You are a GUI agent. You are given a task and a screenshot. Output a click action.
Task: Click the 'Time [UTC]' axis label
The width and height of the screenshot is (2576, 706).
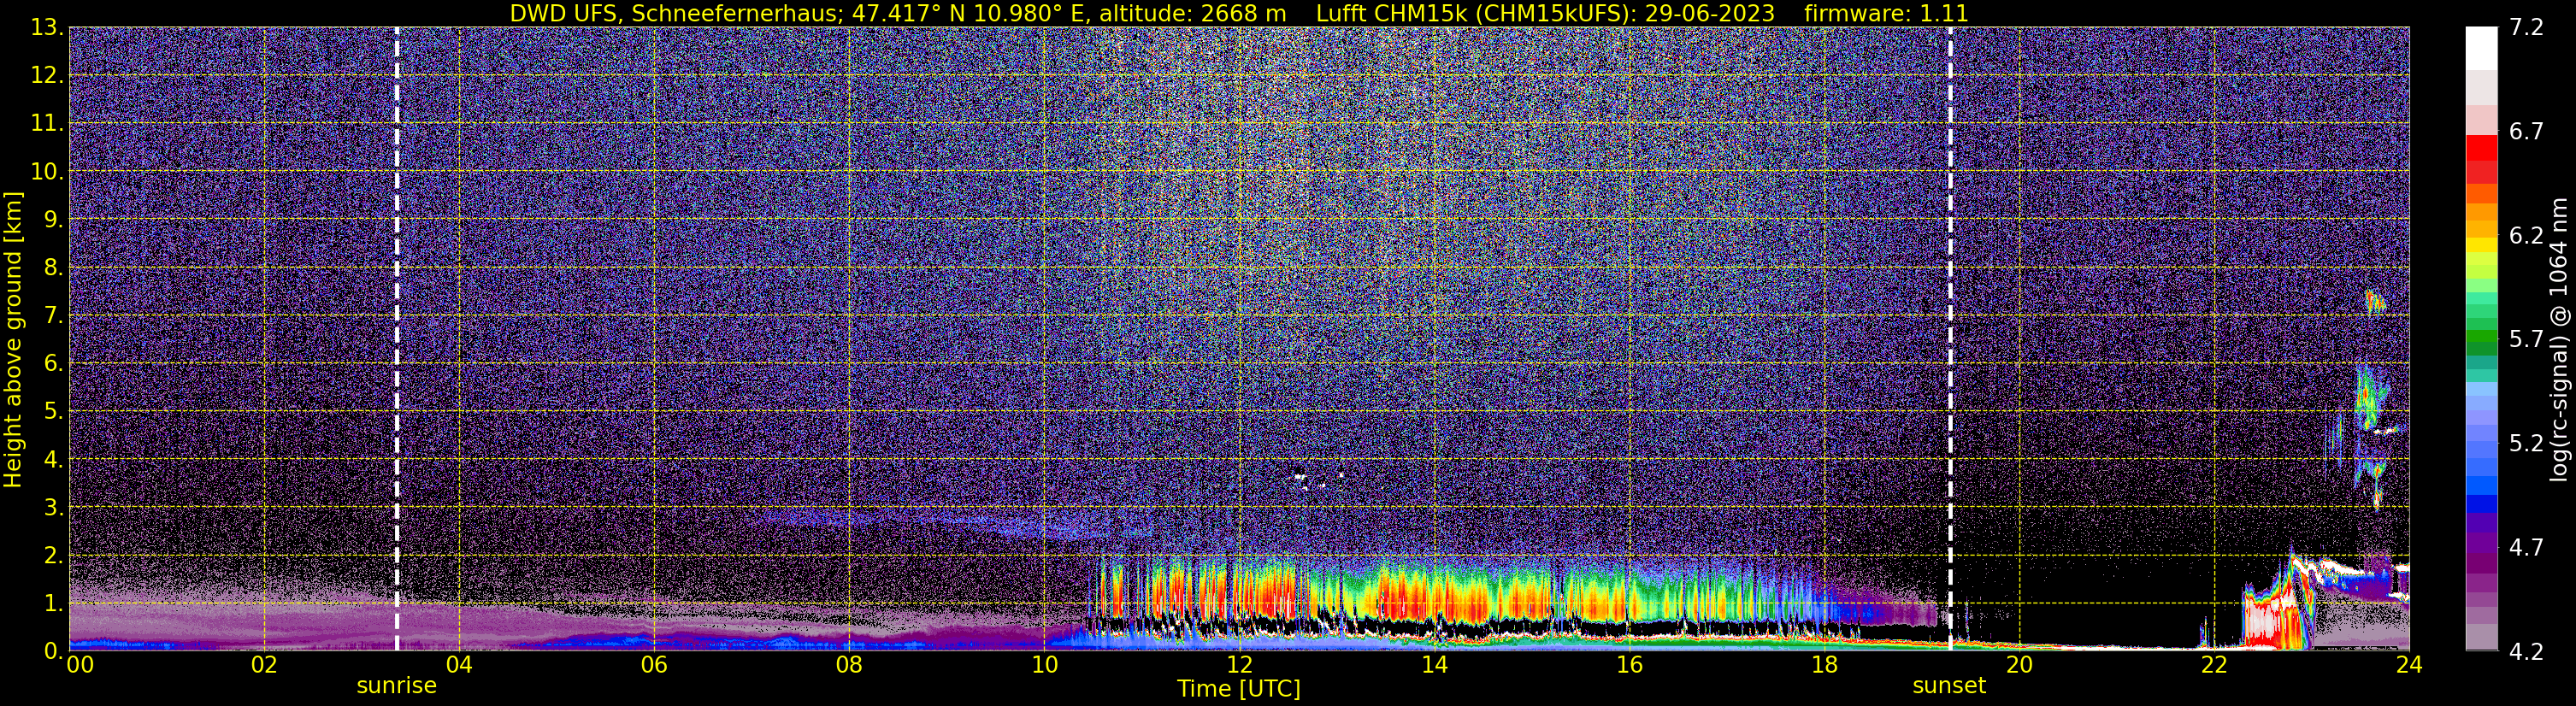click(x=1239, y=689)
